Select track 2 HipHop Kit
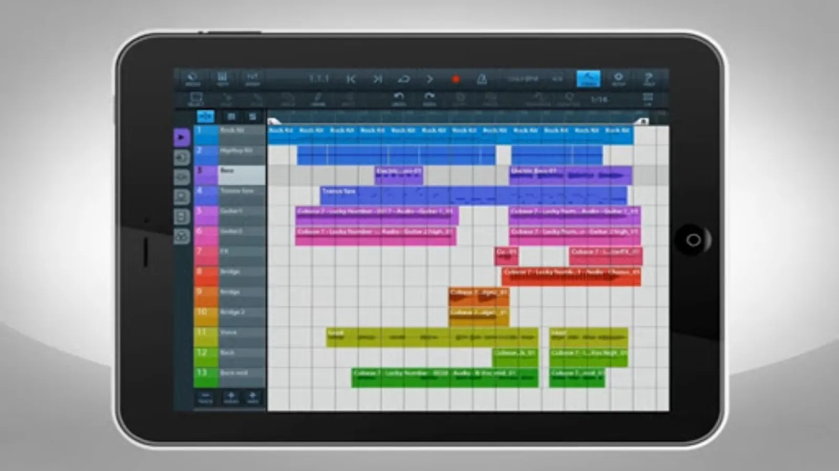Image resolution: width=839 pixels, height=471 pixels. click(242, 155)
